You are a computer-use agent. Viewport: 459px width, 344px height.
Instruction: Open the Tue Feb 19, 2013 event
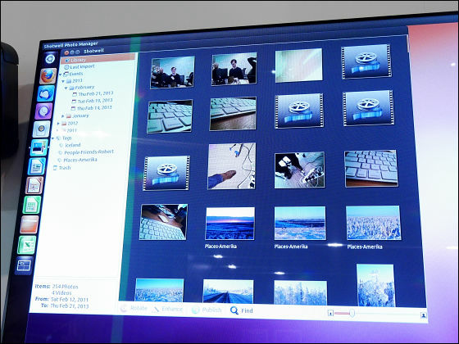(x=95, y=101)
